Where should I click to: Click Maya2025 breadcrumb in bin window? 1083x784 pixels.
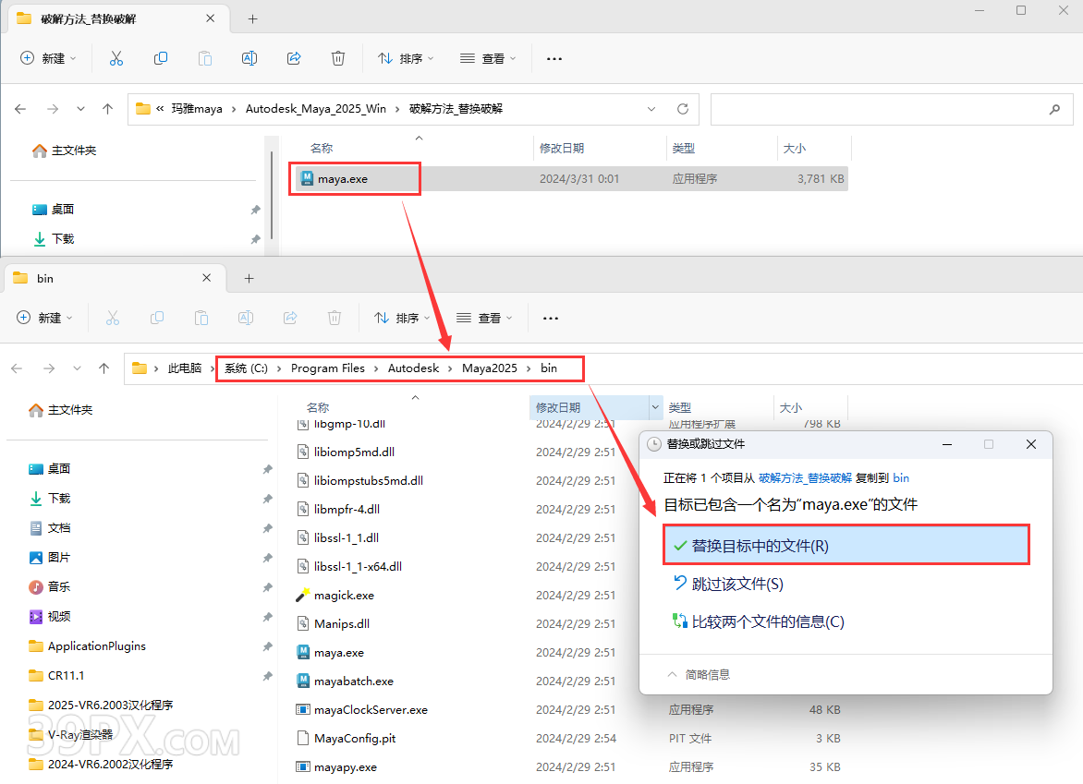pyautogui.click(x=489, y=368)
